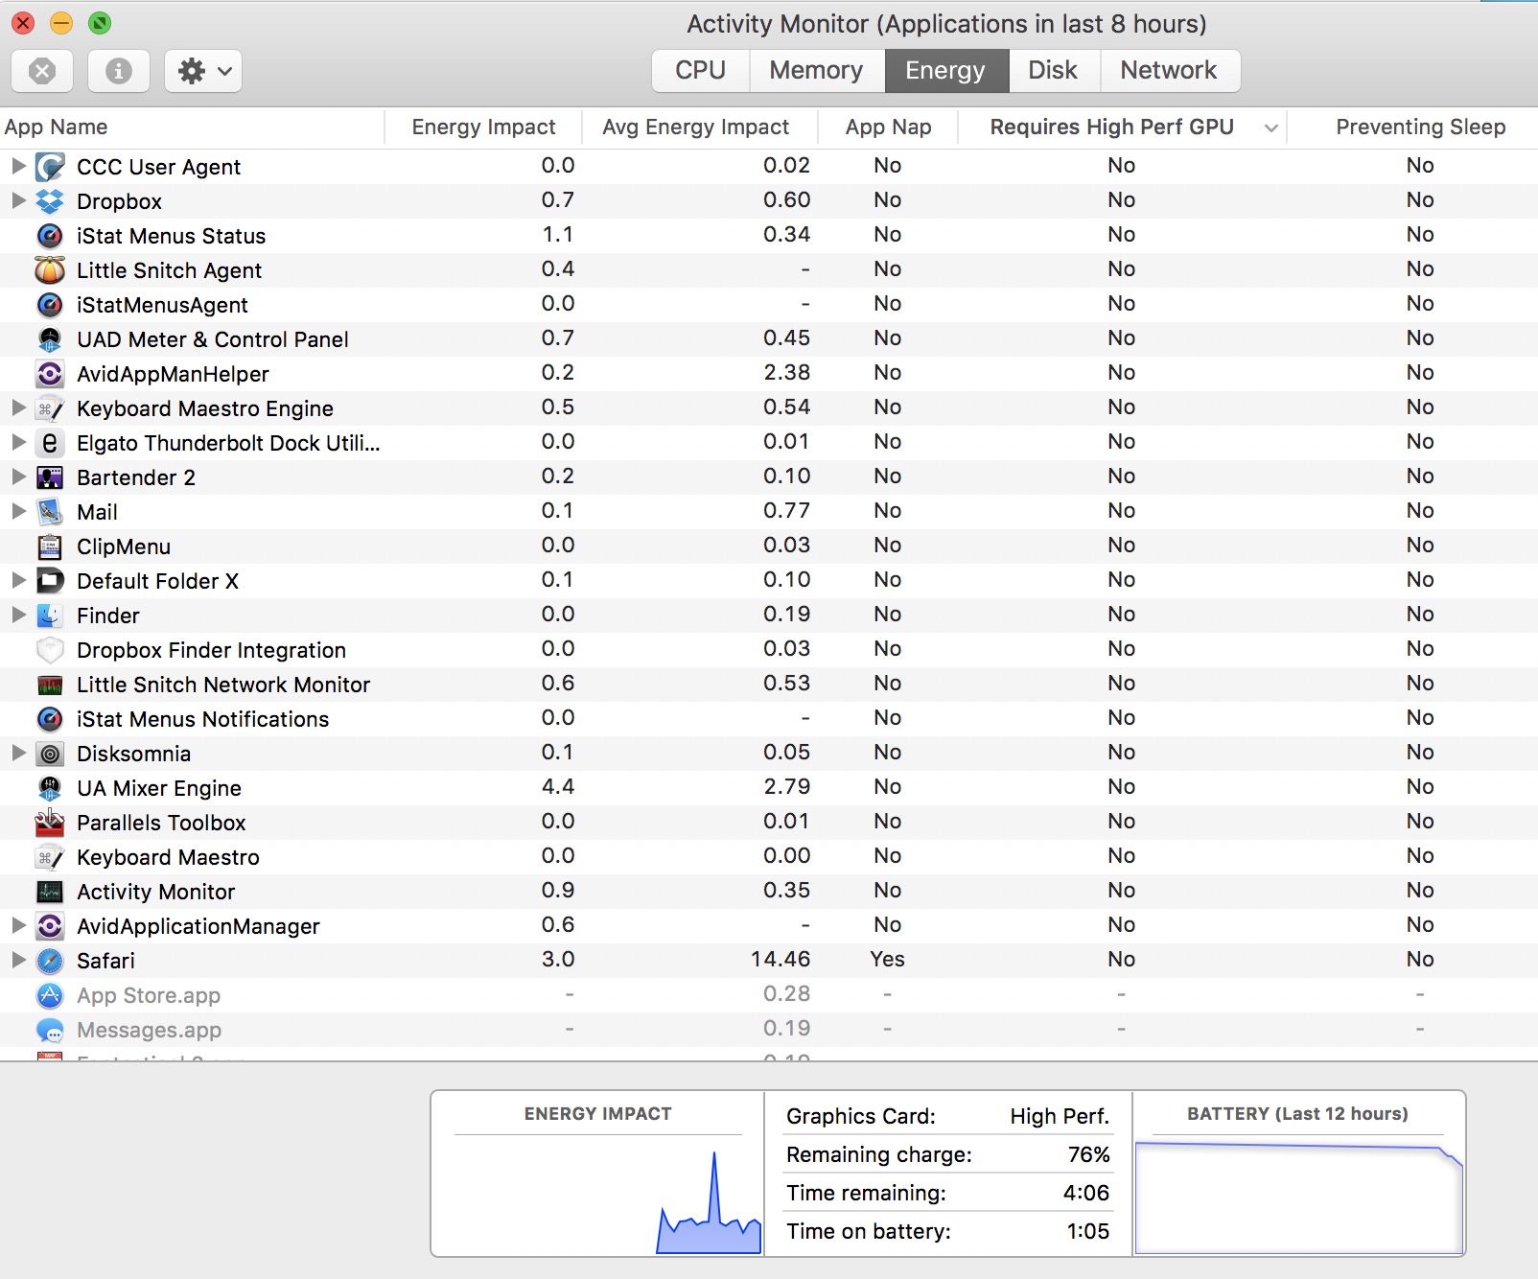Click the Default Folder X icon

pyautogui.click(x=50, y=581)
